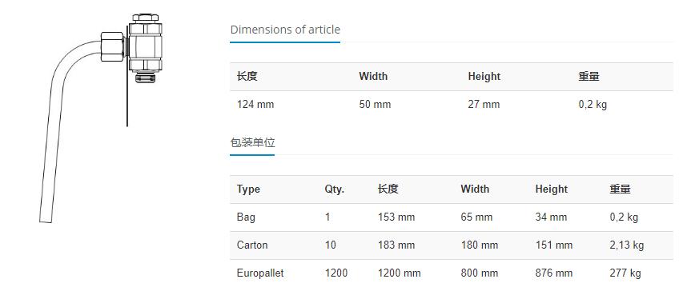Click the Height header in article dimensions table
Viewport: 691px width, 307px height.
pos(484,76)
